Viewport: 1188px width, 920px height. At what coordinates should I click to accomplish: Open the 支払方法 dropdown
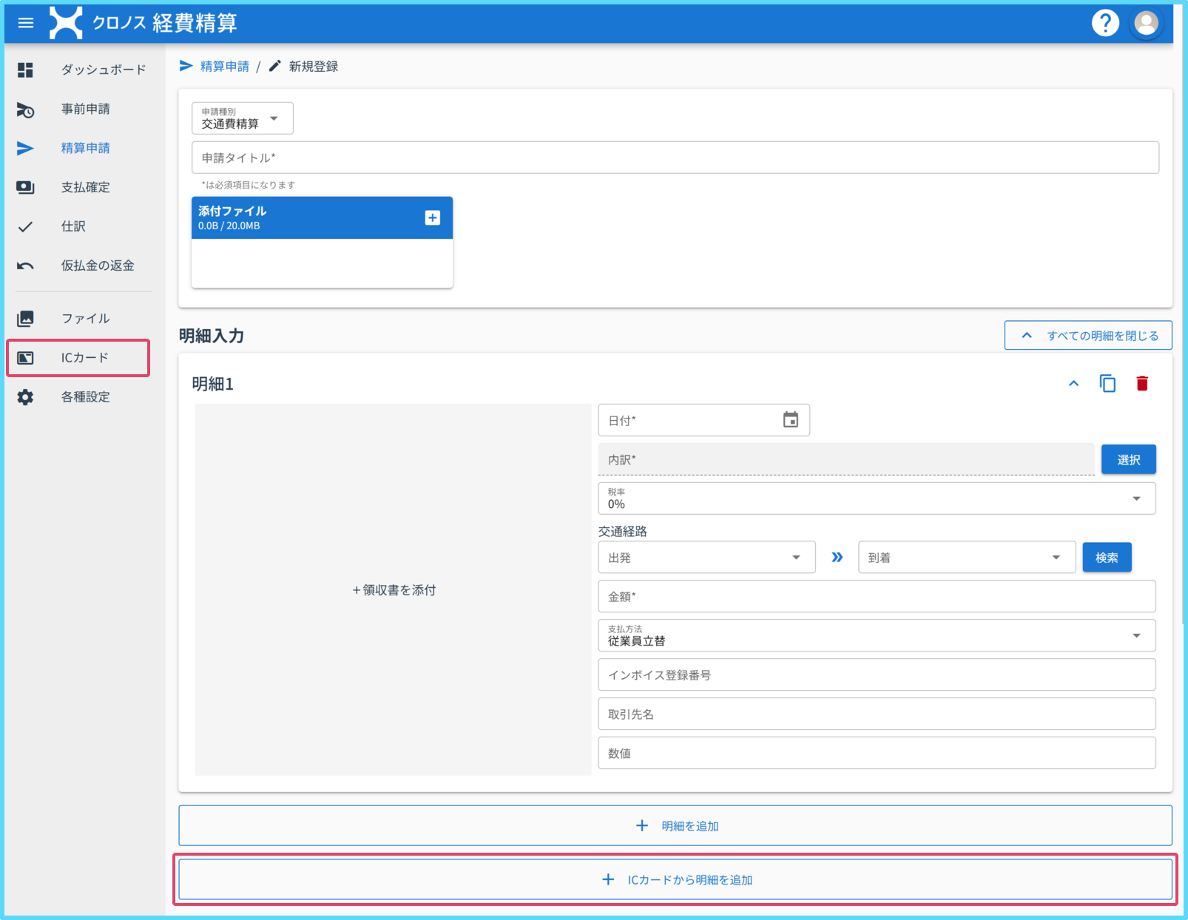(x=877, y=635)
